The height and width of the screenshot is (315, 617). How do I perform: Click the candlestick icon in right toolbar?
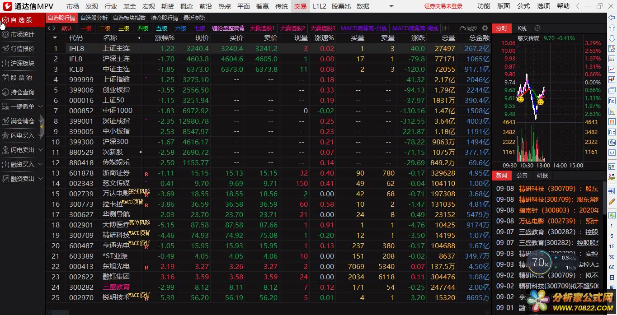612,79
